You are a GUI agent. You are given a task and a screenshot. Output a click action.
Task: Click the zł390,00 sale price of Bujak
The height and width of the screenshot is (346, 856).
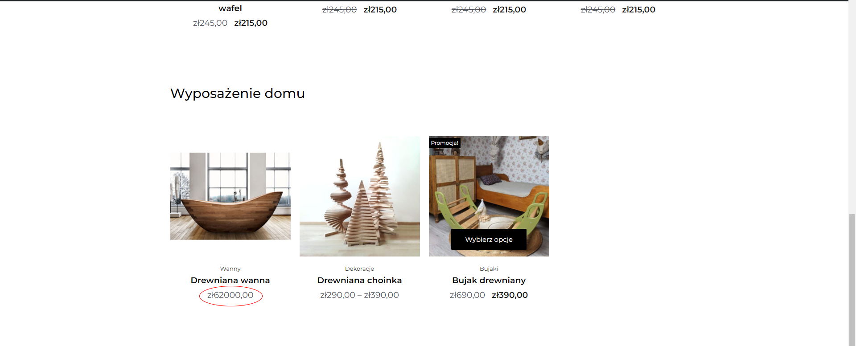pyautogui.click(x=510, y=295)
